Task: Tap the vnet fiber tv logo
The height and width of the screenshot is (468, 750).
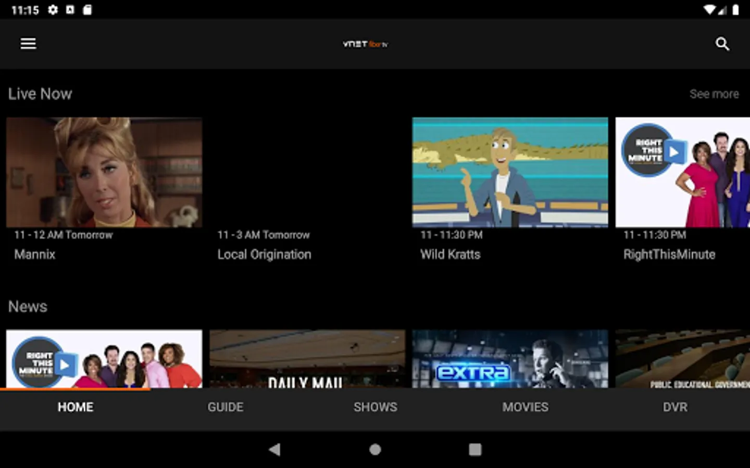Action: pyautogui.click(x=365, y=44)
